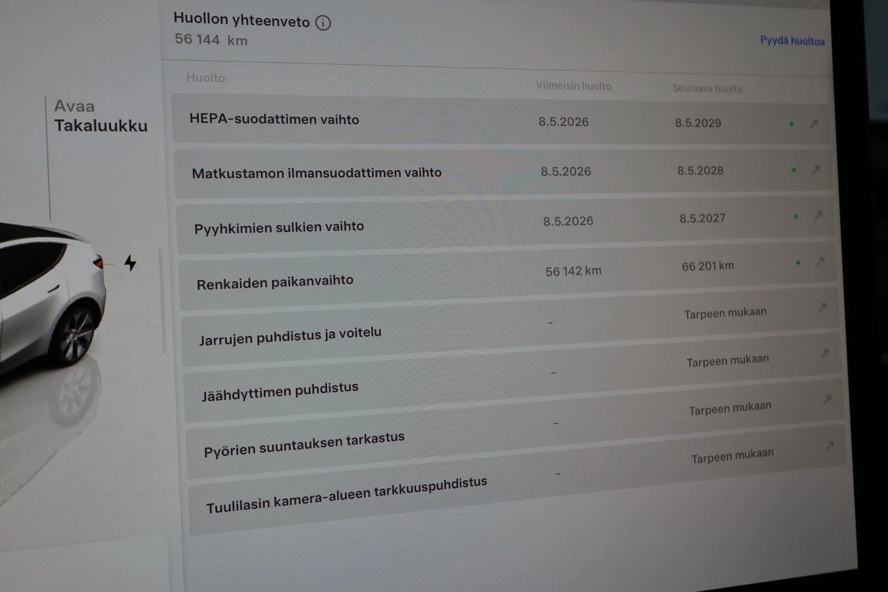Image resolution: width=888 pixels, height=592 pixels.
Task: Open arrow icon for Pyyhkimien sulkien vaihto
Action: coord(818,216)
